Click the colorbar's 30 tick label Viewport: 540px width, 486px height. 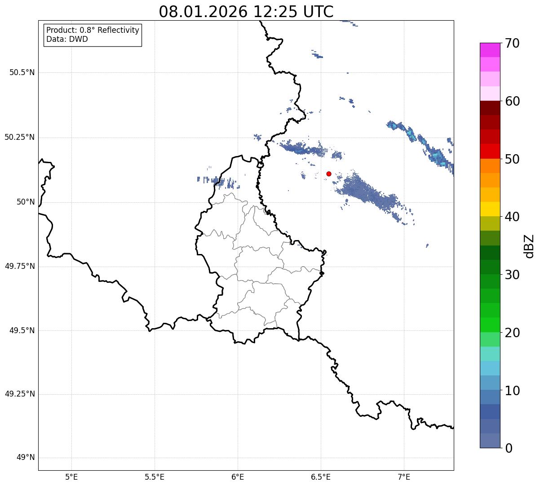[512, 275]
